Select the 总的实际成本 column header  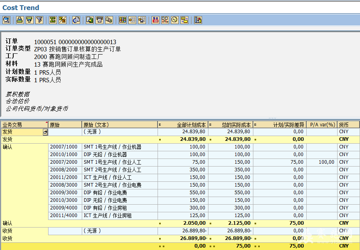[x=231, y=124]
